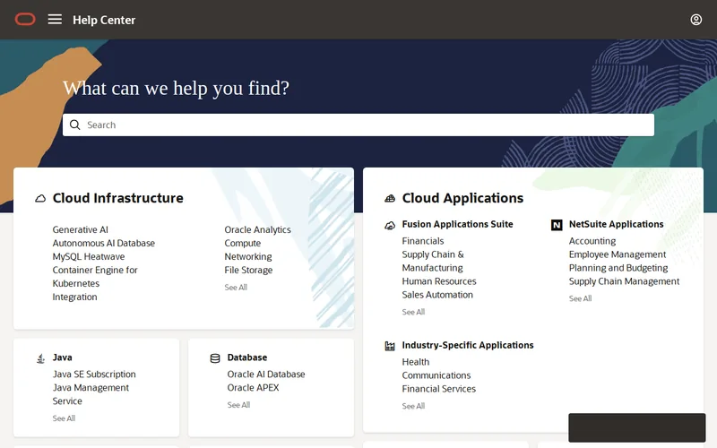Open the Database heading link
The width and height of the screenshot is (717, 448).
click(247, 358)
